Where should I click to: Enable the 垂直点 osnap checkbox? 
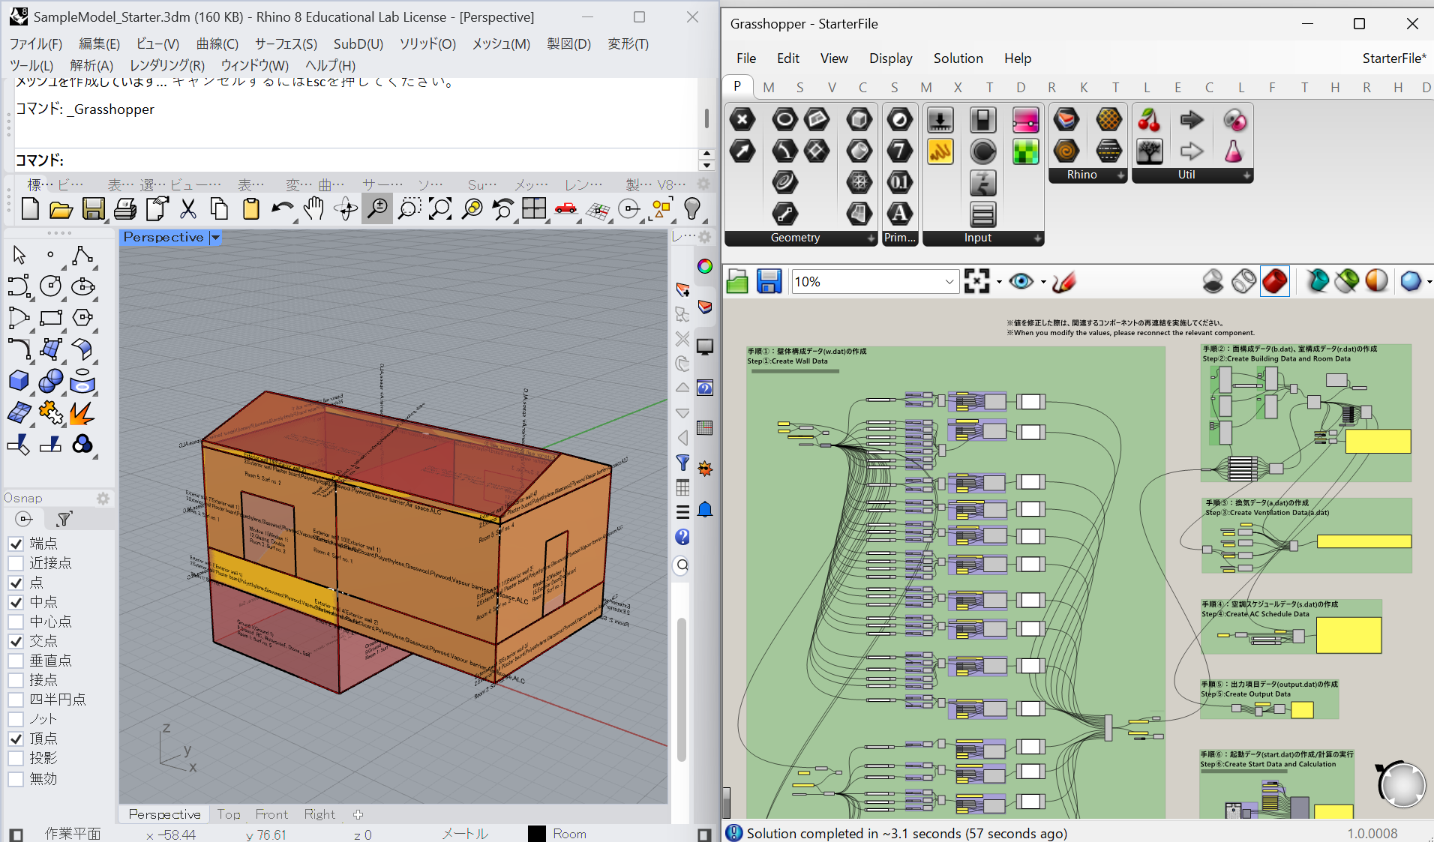coord(16,661)
